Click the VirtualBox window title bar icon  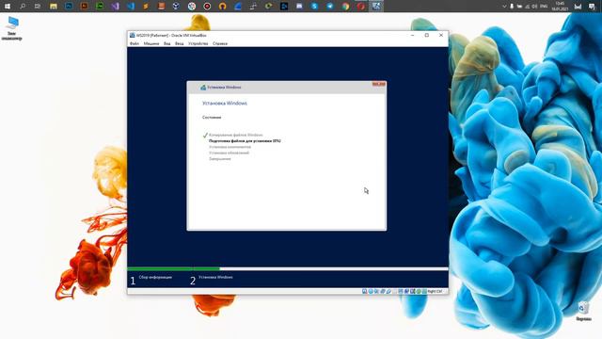(x=132, y=35)
